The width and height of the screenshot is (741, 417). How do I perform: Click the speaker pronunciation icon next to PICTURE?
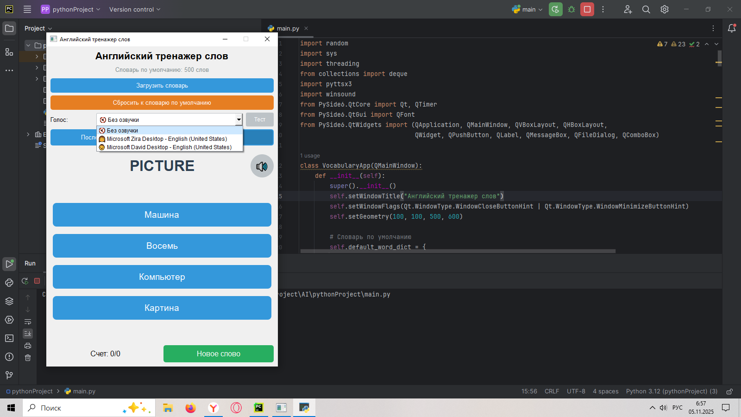click(262, 166)
